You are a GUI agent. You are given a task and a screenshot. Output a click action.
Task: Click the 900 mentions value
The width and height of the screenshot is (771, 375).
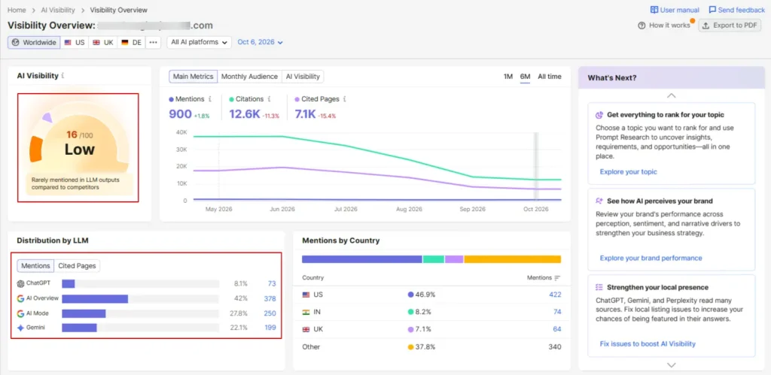tap(180, 114)
